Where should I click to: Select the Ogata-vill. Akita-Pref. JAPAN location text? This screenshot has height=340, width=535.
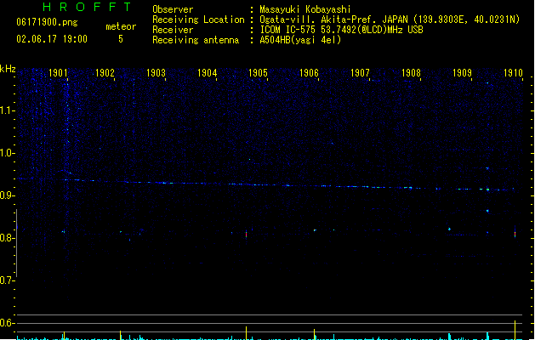pyautogui.click(x=390, y=20)
